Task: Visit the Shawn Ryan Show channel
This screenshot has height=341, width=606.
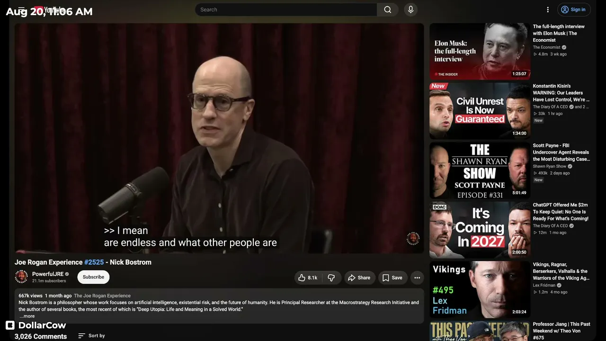Action: point(549,166)
